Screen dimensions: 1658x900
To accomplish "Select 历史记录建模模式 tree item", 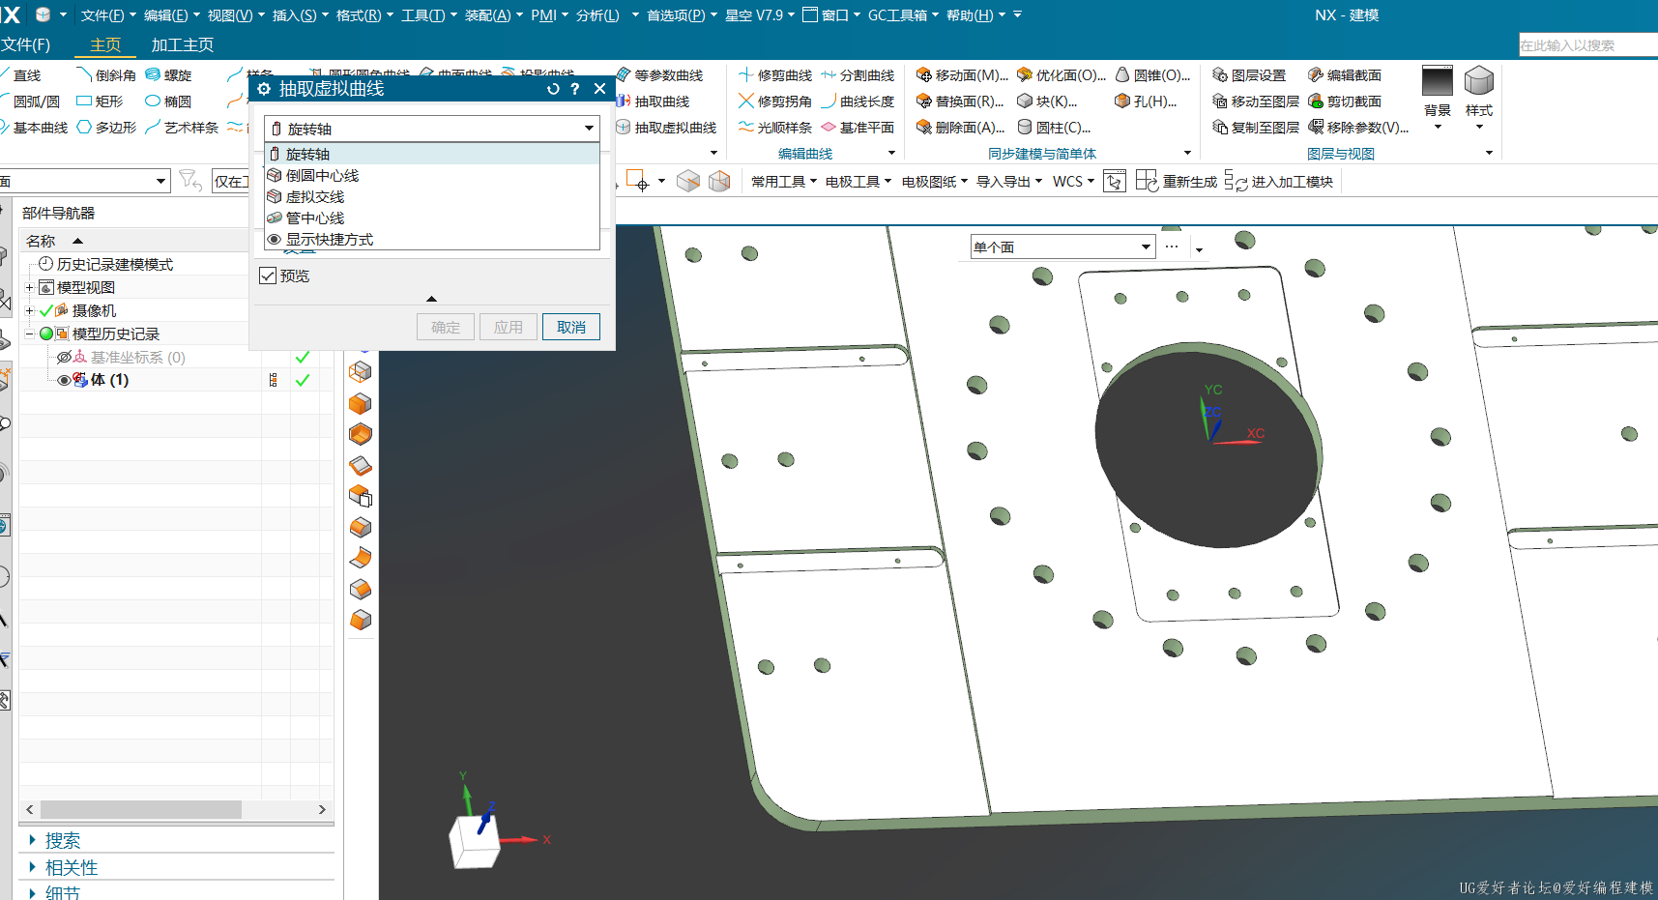I will 105,265.
